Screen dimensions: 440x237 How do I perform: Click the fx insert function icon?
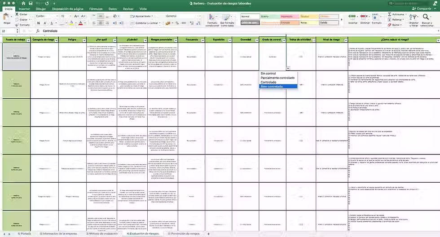pyautogui.click(x=38, y=31)
